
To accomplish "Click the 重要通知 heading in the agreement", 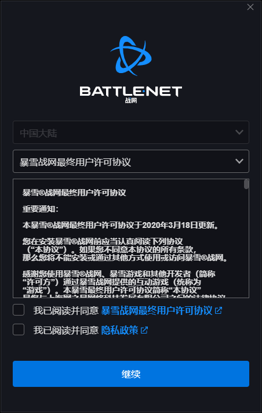I will point(41,209).
